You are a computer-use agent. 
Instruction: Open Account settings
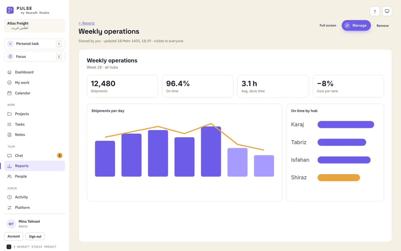point(14,236)
